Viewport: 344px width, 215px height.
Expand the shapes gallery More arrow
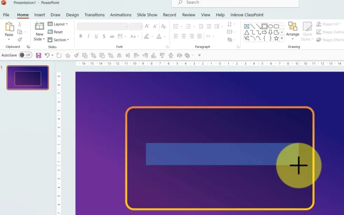[x=282, y=39]
